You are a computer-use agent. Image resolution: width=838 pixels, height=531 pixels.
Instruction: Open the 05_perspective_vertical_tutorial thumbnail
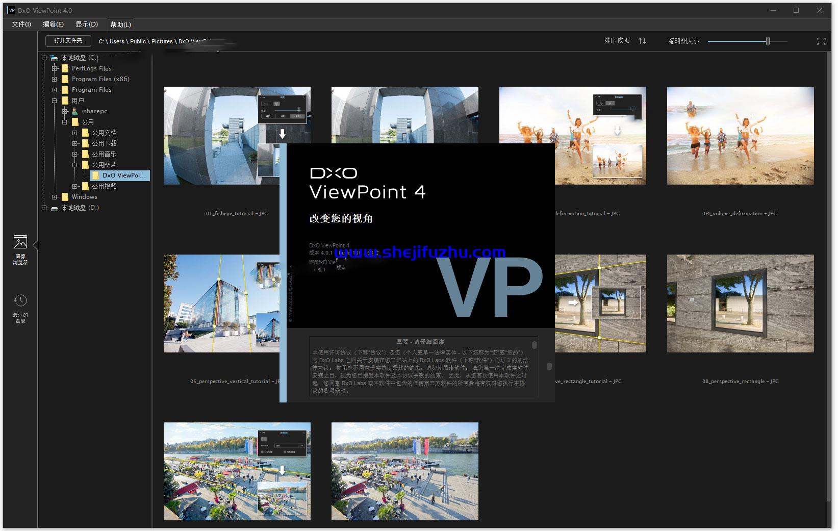tap(221, 304)
